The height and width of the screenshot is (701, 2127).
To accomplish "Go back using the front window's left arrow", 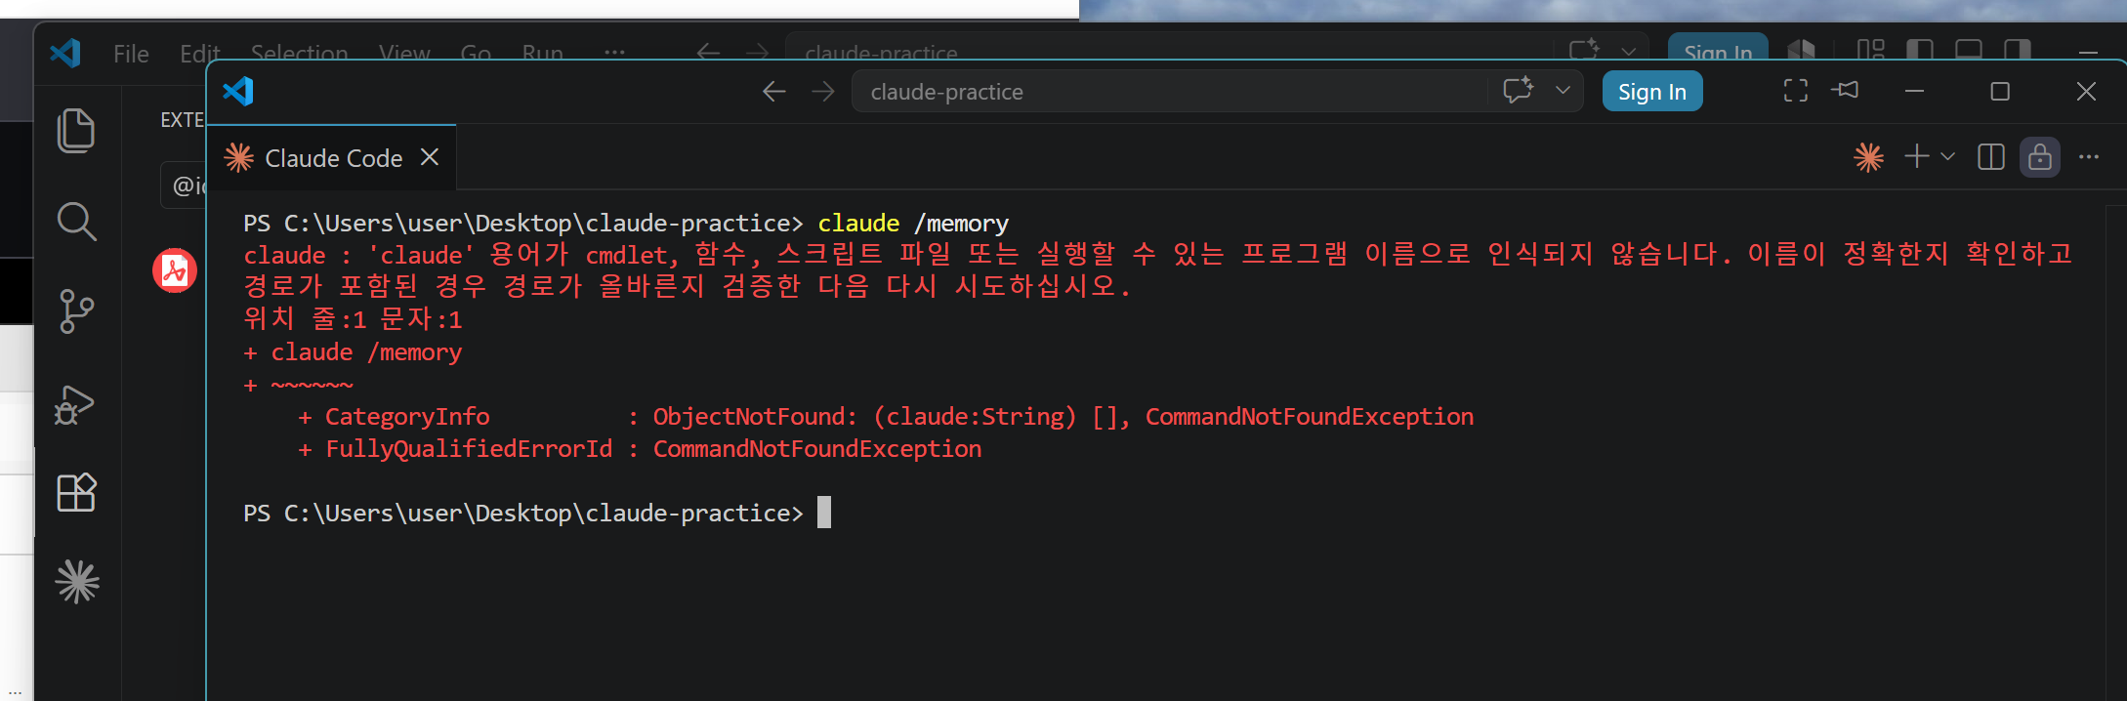I will point(774,92).
